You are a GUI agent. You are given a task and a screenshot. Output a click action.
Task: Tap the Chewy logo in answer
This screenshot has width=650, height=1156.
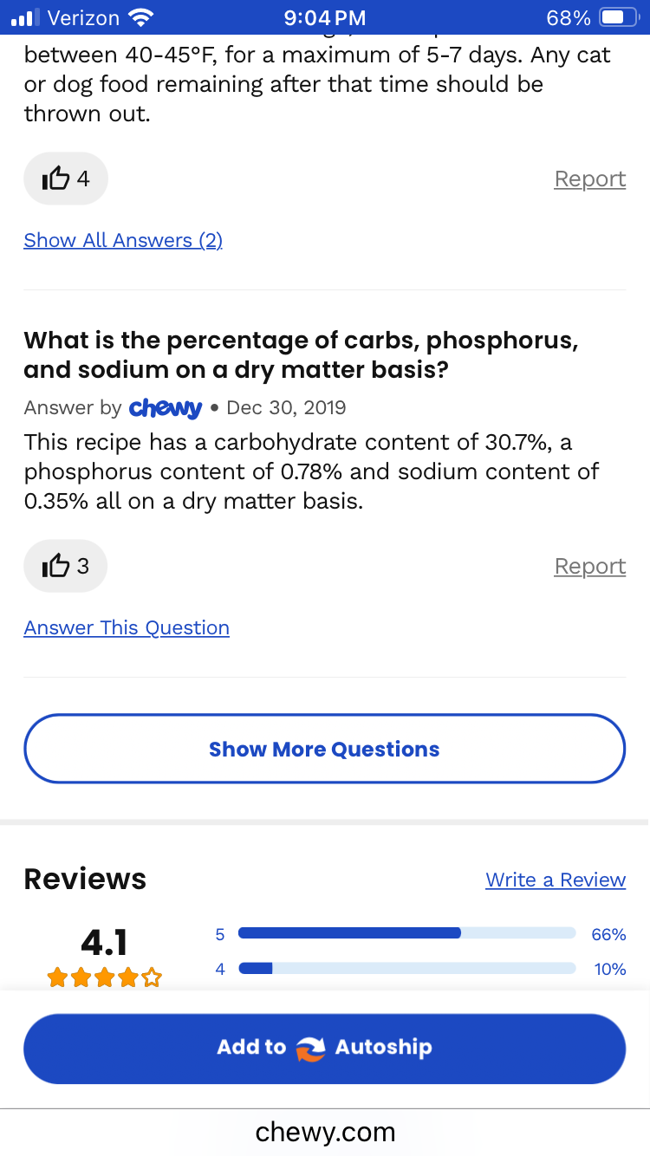(165, 407)
